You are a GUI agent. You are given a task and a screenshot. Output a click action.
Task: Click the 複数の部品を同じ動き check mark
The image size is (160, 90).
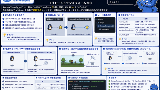[x=3, y=25]
